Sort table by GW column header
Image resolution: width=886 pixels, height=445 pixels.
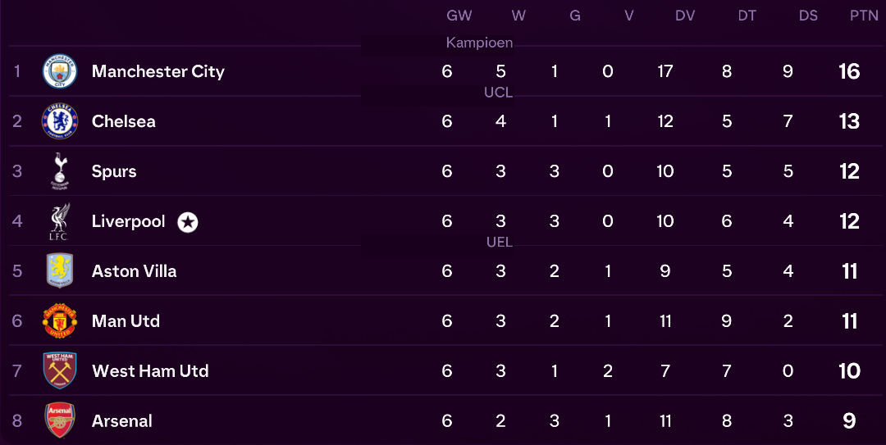(459, 16)
